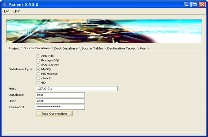Open the File menu

(7, 11)
